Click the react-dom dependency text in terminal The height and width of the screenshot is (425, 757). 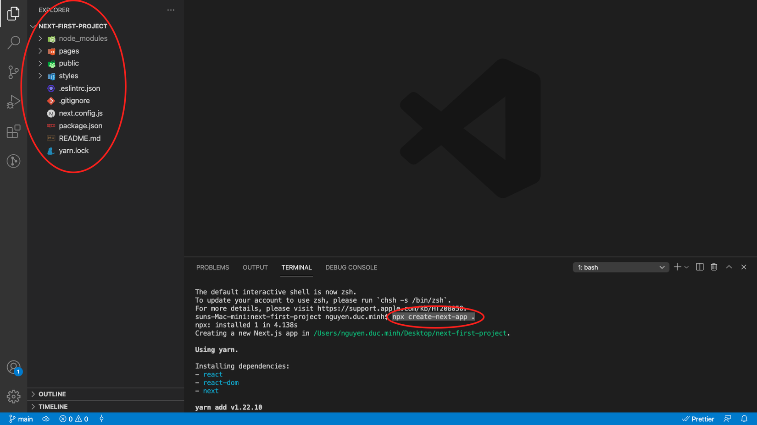click(x=221, y=383)
